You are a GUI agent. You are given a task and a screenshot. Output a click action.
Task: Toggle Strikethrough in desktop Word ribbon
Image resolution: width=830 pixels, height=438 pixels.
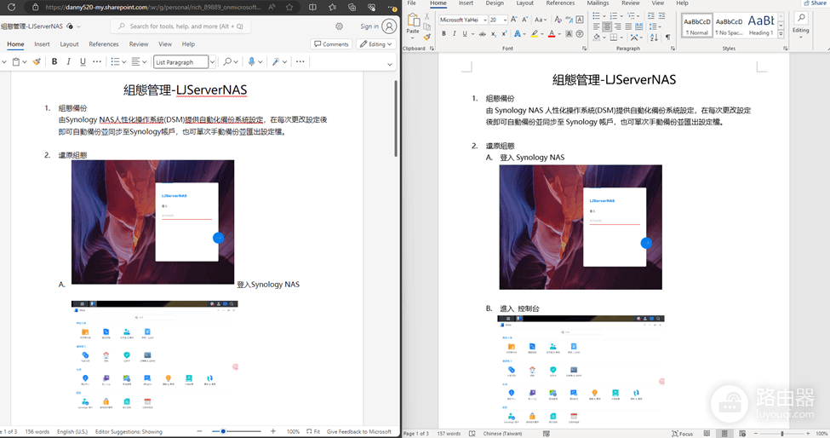click(x=482, y=34)
